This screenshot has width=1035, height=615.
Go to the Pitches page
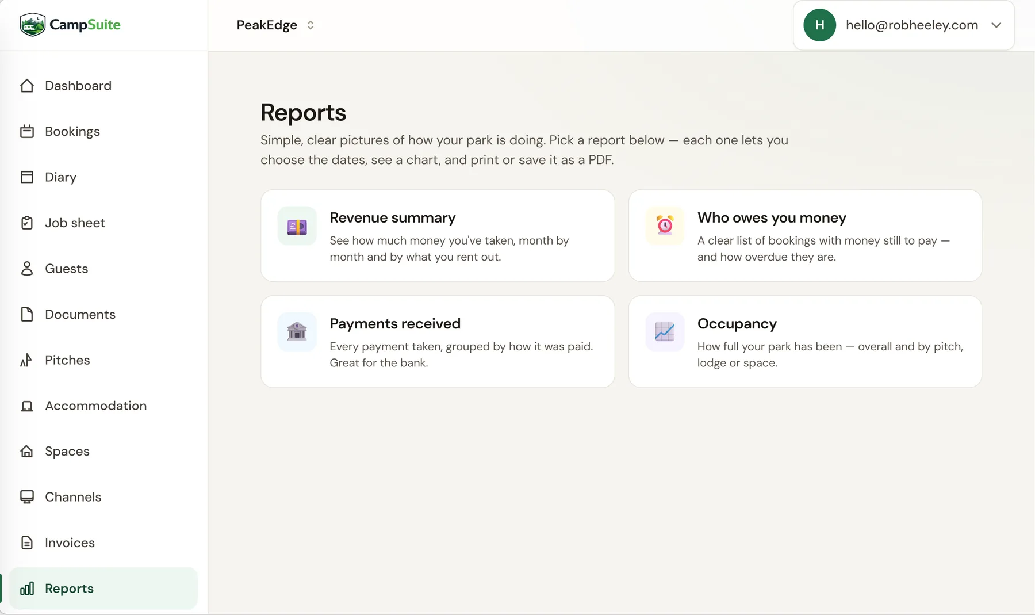[103, 360]
